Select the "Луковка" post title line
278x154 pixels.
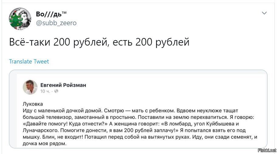click(x=33, y=104)
